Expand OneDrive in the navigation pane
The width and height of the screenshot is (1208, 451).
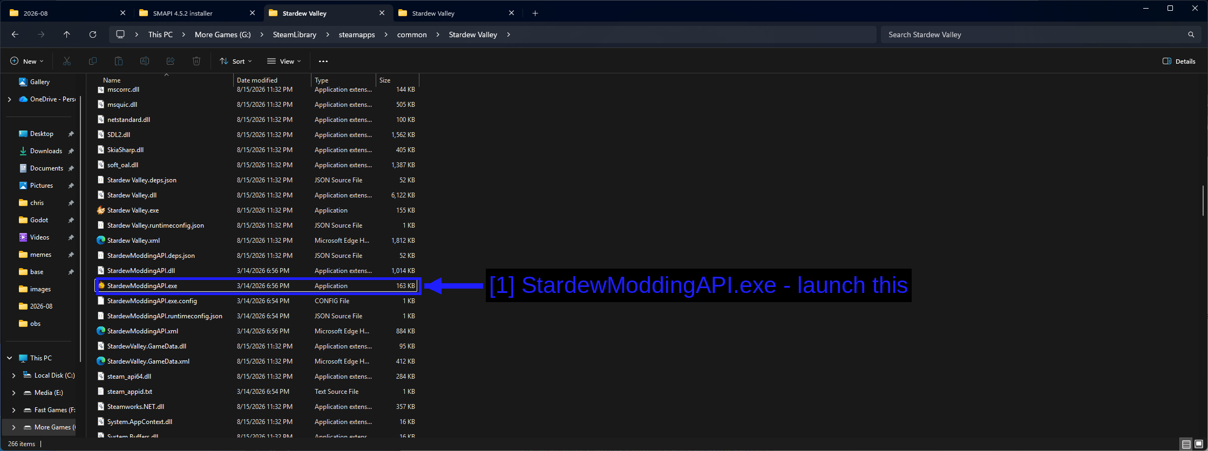pyautogui.click(x=9, y=99)
